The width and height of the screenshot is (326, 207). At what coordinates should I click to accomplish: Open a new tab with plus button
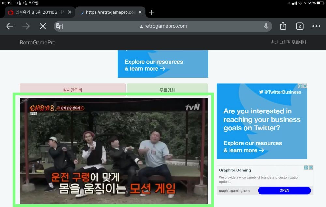point(151,12)
